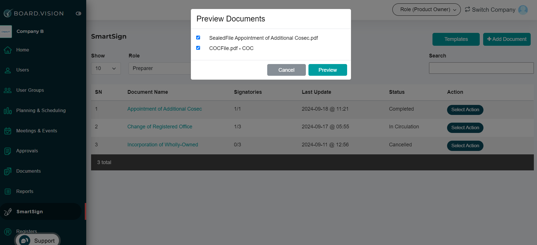This screenshot has width=537, height=245.
Task: Click the Switch Company link
Action: [x=493, y=10]
